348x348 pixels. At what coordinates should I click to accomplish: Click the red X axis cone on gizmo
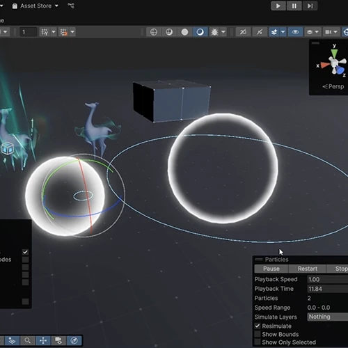(326, 65)
